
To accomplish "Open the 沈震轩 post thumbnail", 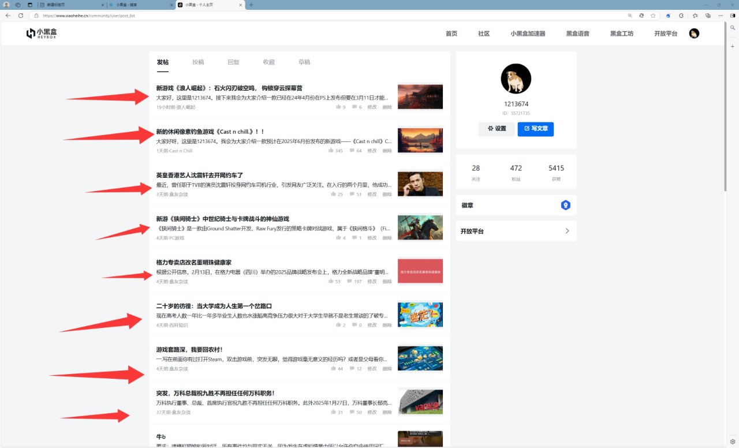I will (x=420, y=184).
